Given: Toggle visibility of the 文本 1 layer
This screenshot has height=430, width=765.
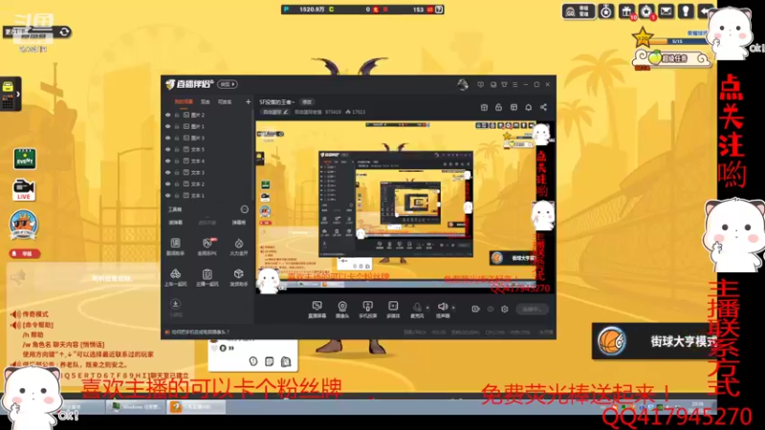Looking at the screenshot, I should (168, 196).
